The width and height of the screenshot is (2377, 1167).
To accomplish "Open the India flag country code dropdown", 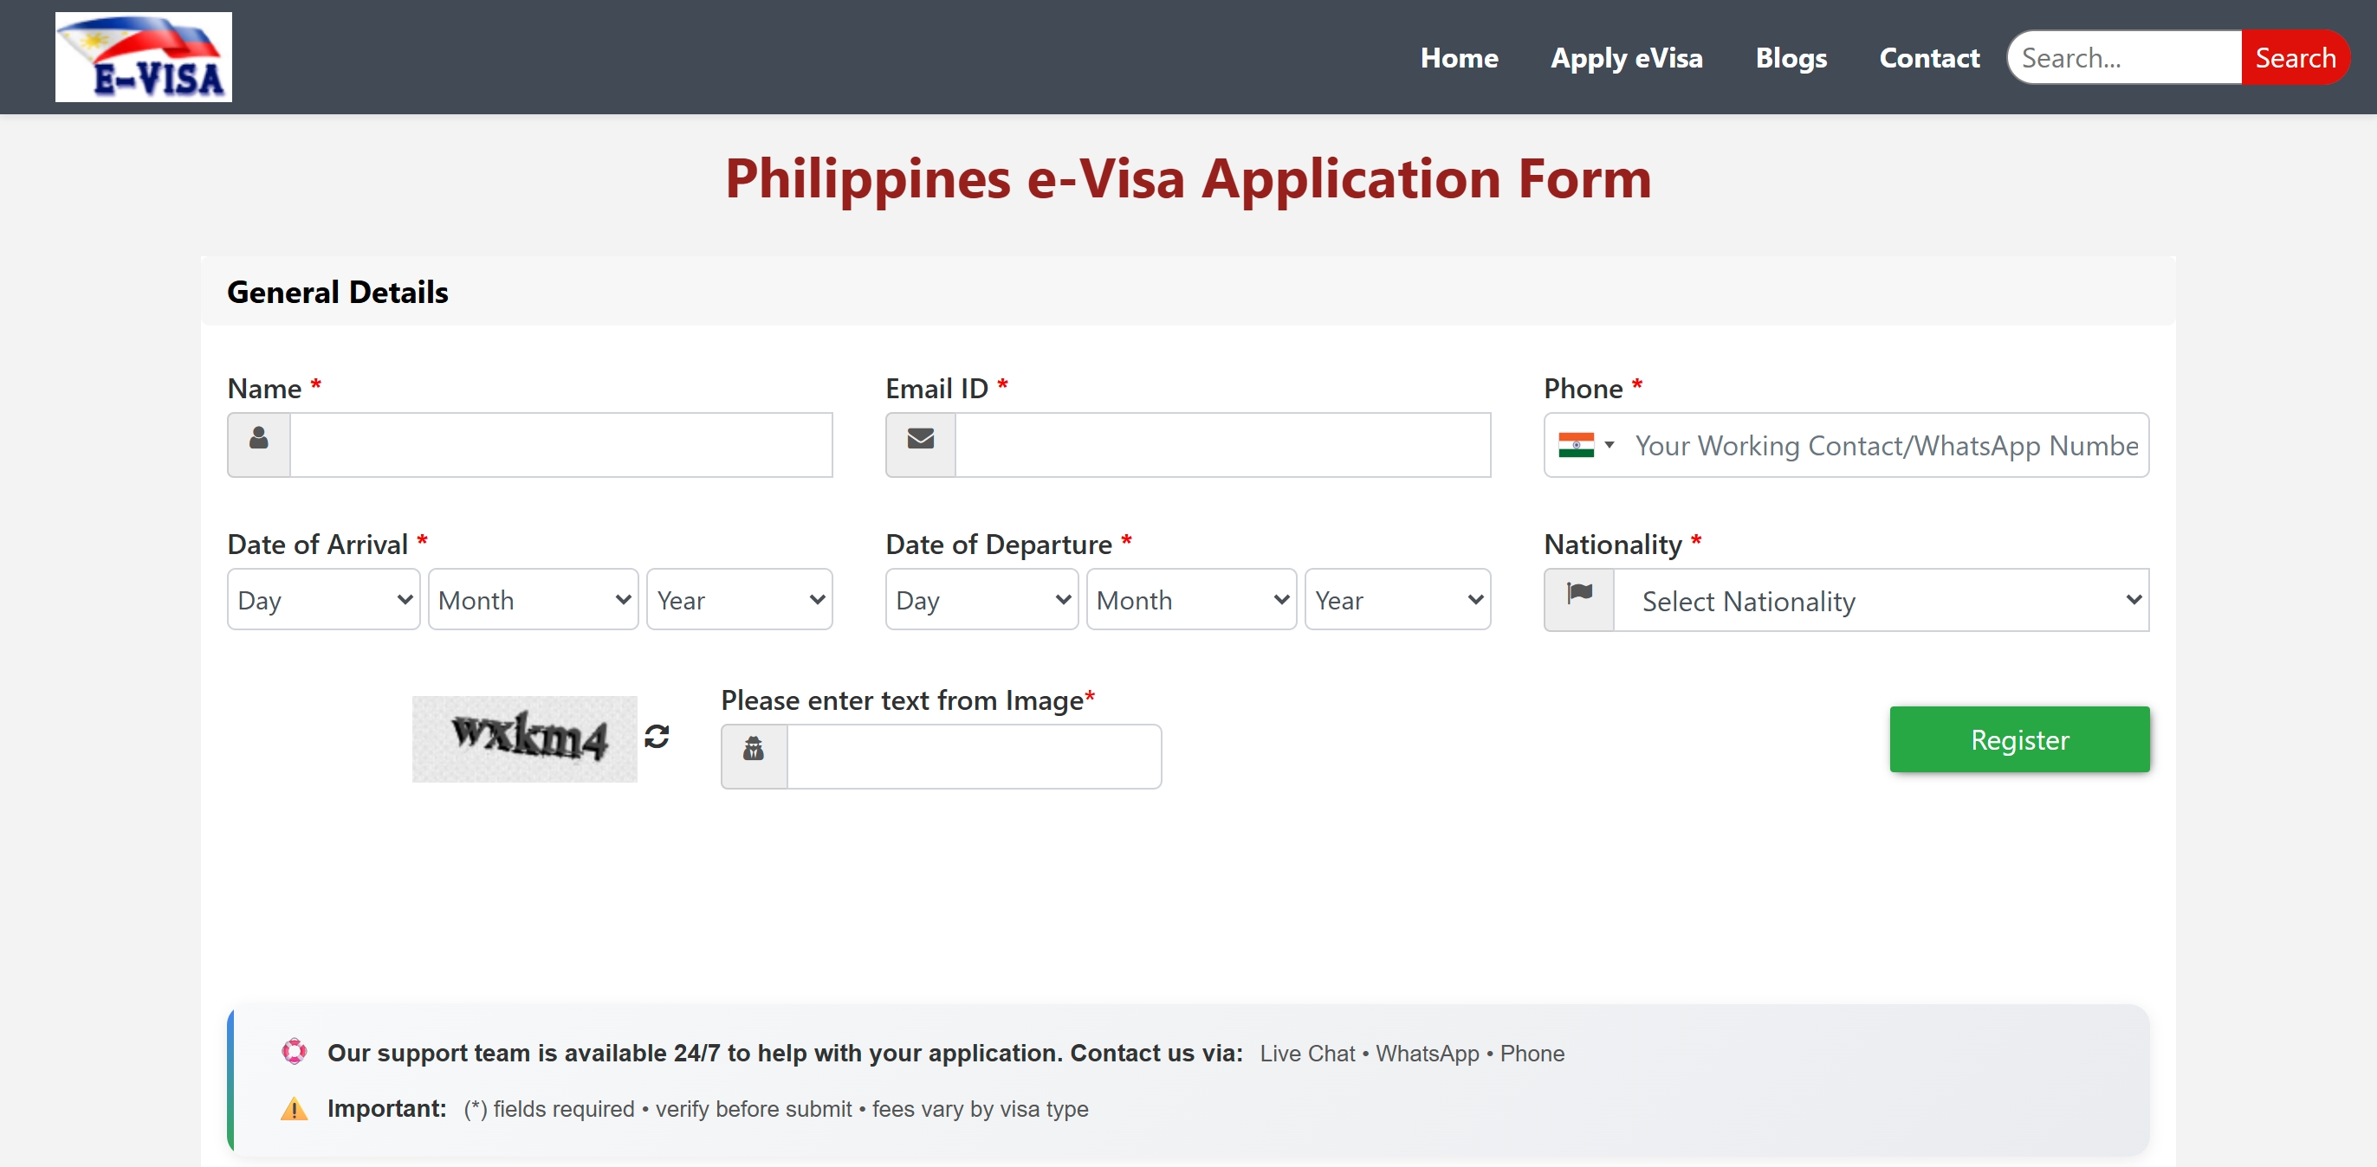I will pyautogui.click(x=1585, y=445).
